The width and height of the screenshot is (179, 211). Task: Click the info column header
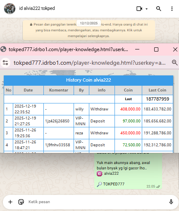coord(102,90)
